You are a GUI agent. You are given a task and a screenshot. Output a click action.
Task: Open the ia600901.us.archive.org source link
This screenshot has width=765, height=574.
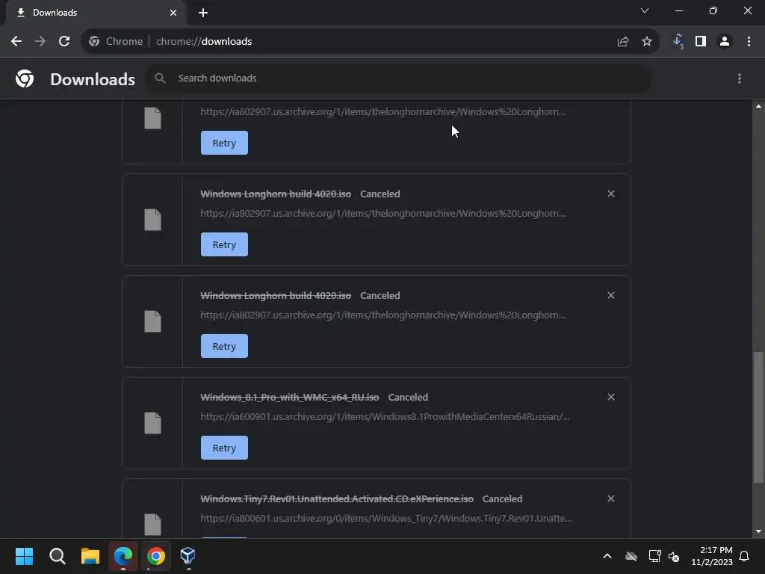pyautogui.click(x=385, y=417)
